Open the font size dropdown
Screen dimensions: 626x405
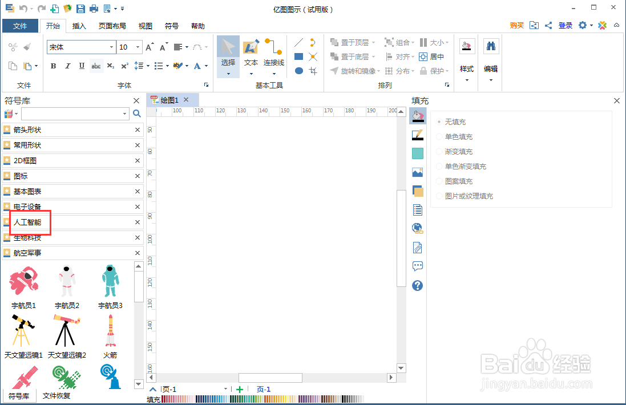138,47
